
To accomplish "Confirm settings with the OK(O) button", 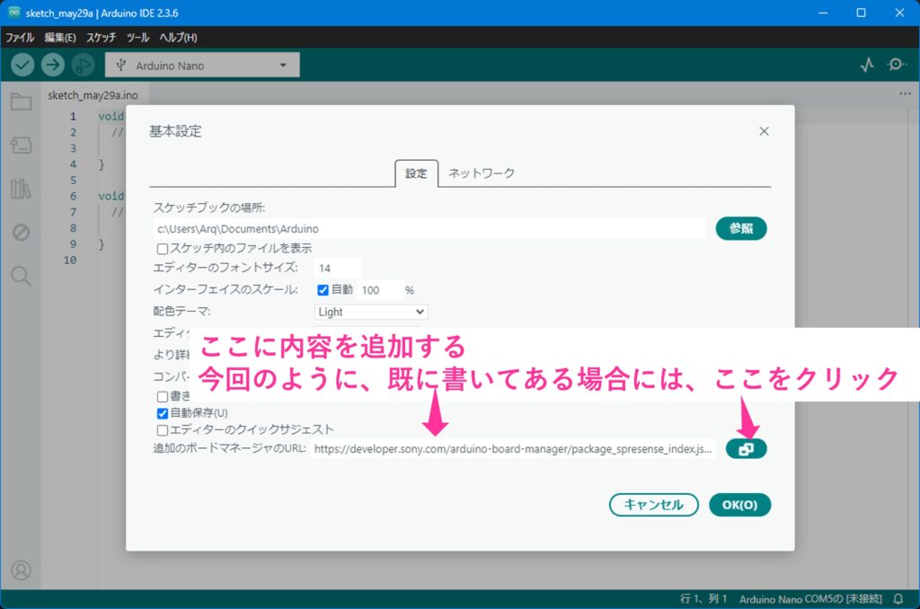I will (x=740, y=505).
